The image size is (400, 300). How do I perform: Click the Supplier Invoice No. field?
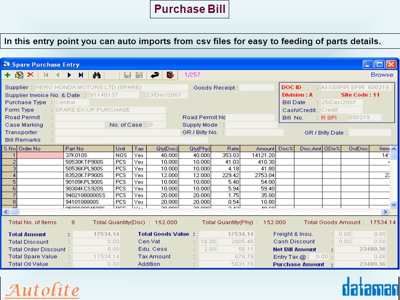[x=114, y=95]
